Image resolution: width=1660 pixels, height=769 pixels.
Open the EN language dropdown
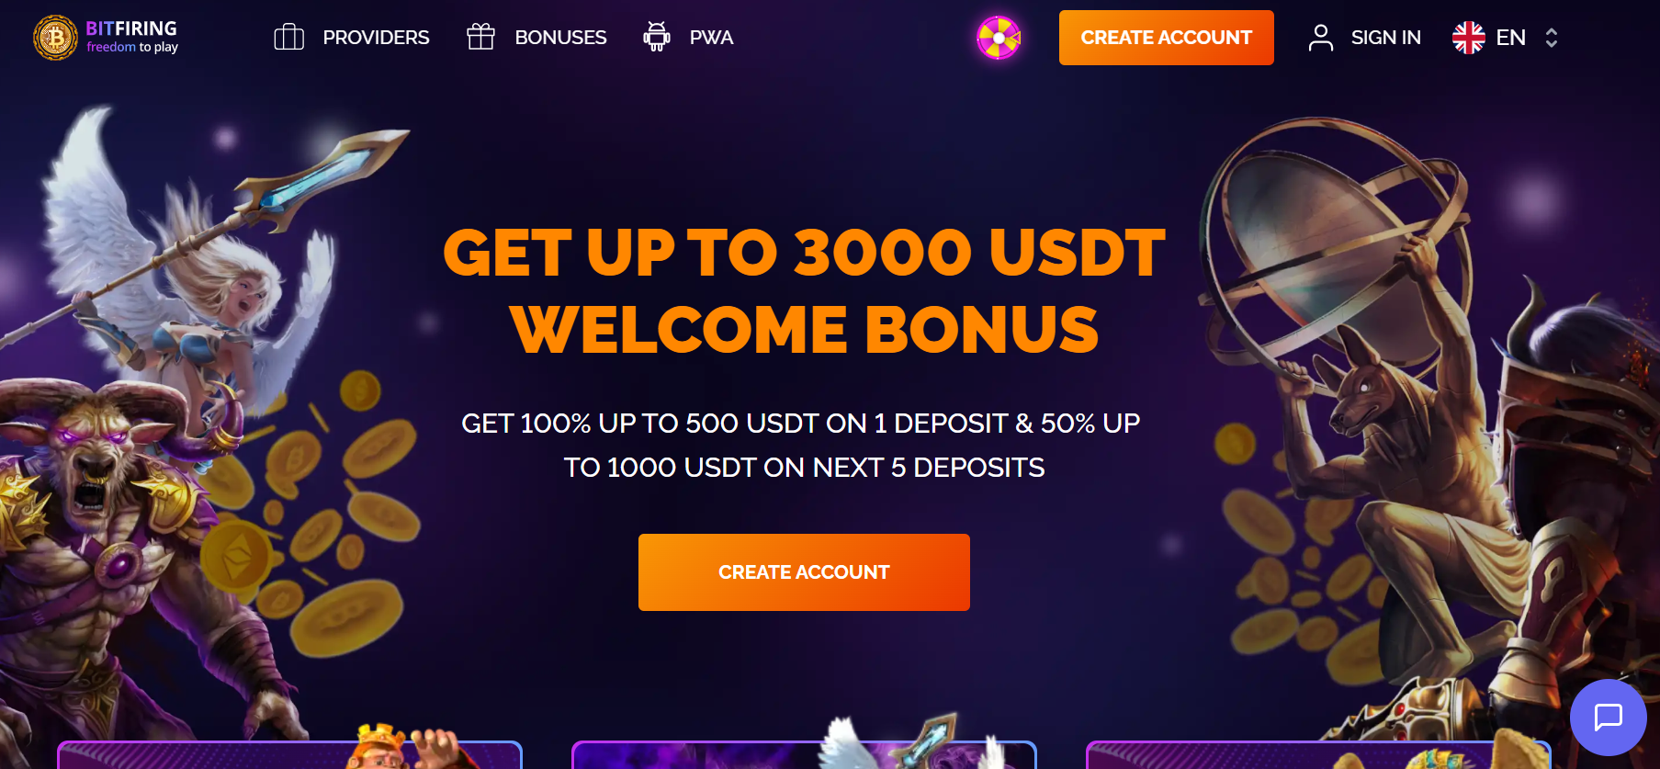[x=1506, y=38]
